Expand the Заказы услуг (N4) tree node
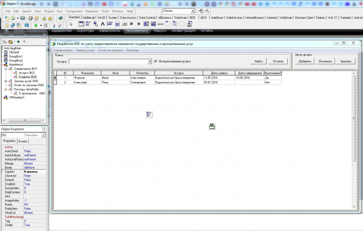This screenshot has height=231, width=363. click(6, 81)
